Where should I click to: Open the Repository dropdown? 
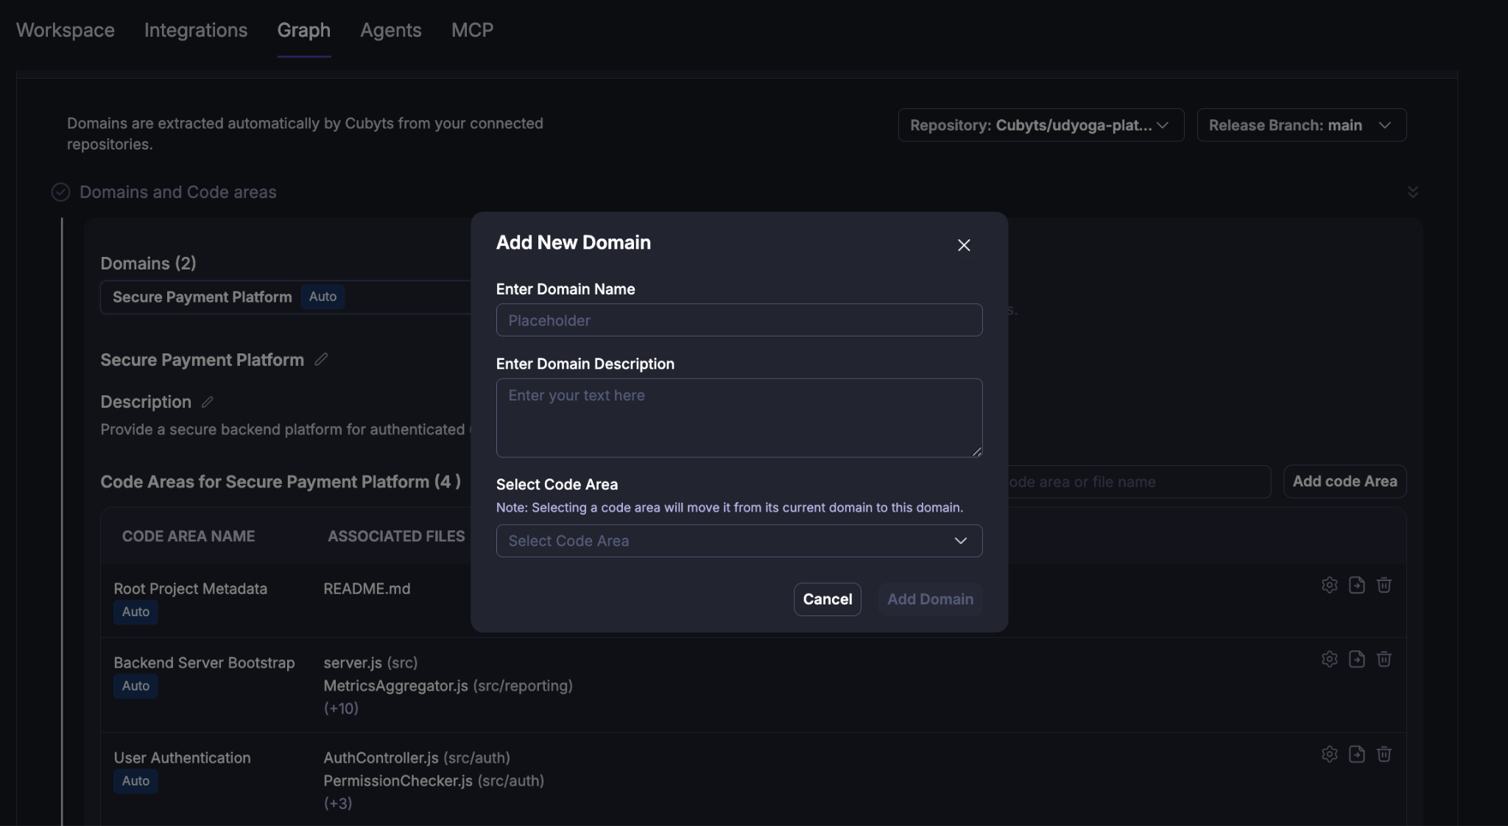pos(1040,125)
